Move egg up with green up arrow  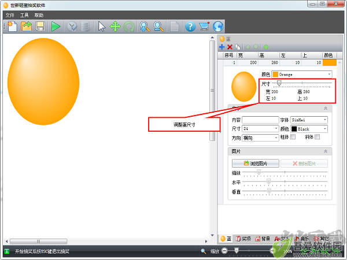pyautogui.click(x=248, y=47)
